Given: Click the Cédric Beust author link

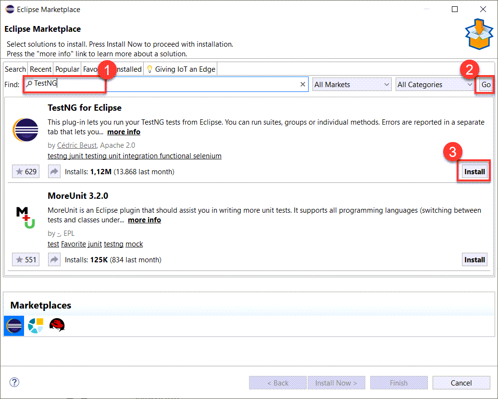Looking at the screenshot, I should (76, 145).
